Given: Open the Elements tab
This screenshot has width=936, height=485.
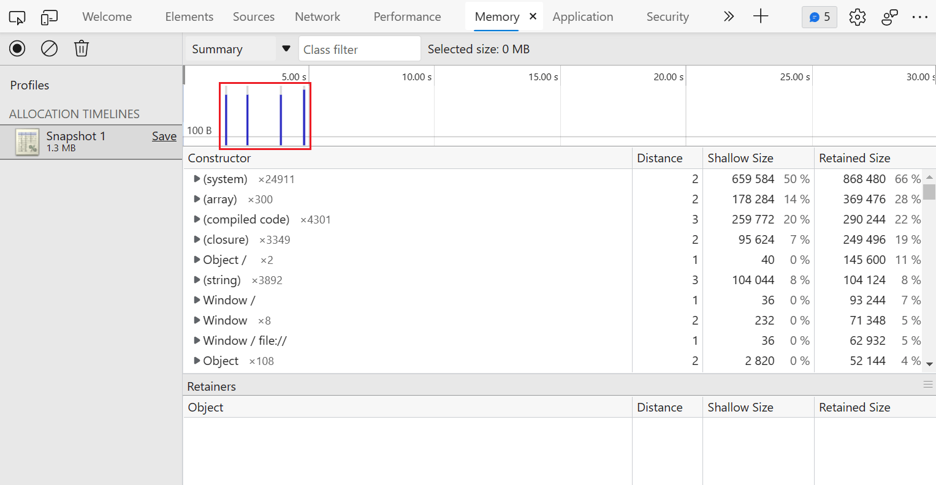Looking at the screenshot, I should (x=189, y=17).
